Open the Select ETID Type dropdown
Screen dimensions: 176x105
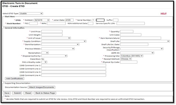pos(31,14)
